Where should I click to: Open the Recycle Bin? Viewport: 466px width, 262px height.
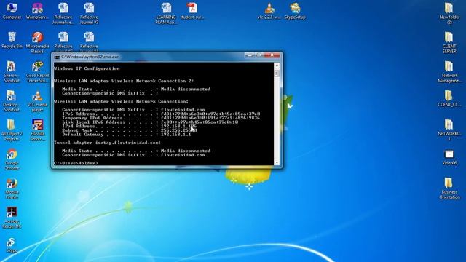12,40
